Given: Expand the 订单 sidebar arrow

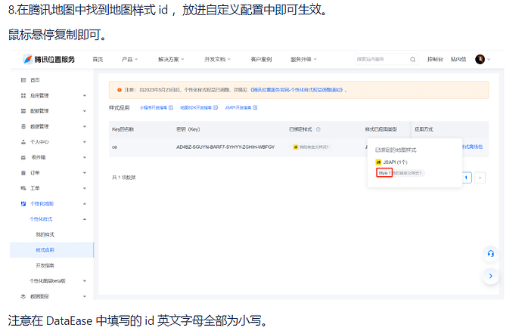Looking at the screenshot, I should click(x=85, y=173).
